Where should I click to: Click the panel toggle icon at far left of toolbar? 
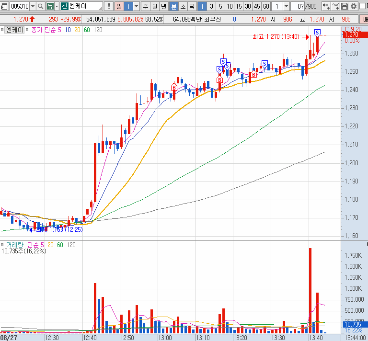(4, 7)
